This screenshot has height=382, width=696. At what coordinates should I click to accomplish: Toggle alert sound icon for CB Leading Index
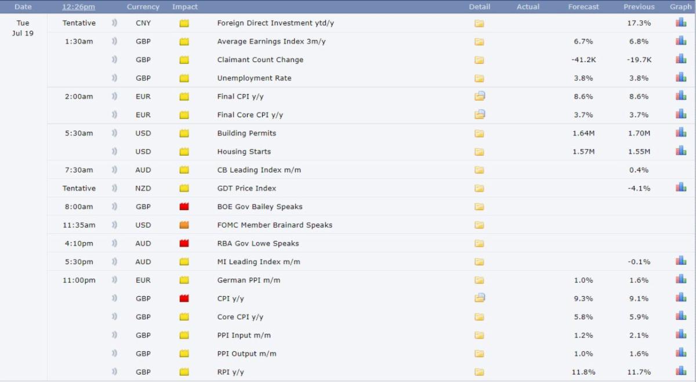coord(114,170)
